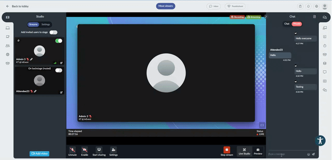Click the laptop icon in the left sidebar
The image size is (332, 160).
(7, 28)
